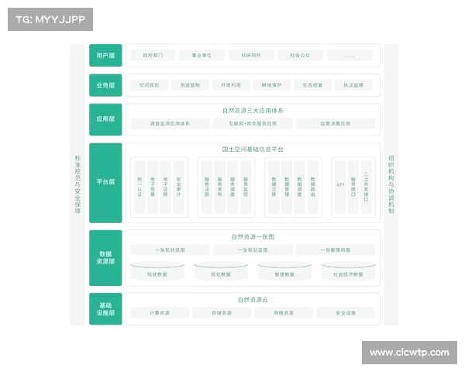Select the 计算资源 infrastructure box
465x372 pixels.
[160, 313]
